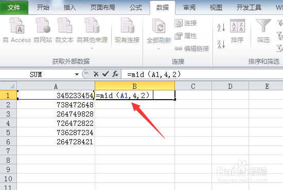The width and height of the screenshot is (283, 190).
Task: Open the 公式 ribbon tab
Action: (136, 8)
